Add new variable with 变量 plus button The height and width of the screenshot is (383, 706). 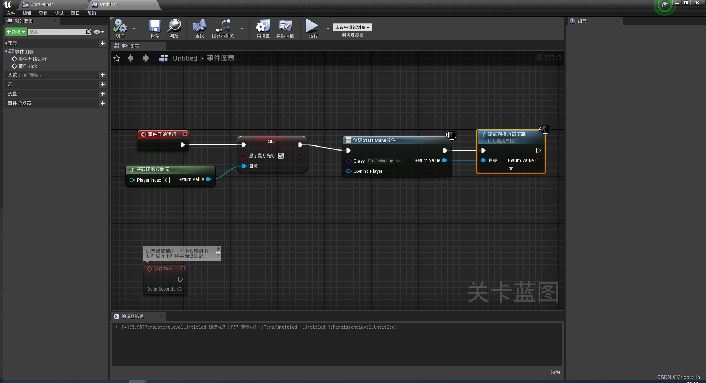click(x=103, y=94)
